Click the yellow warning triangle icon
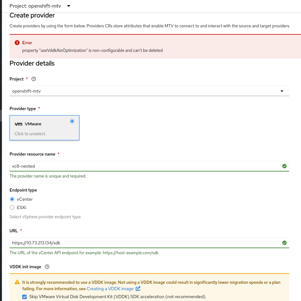This screenshot has width=301, height=301. point(17,282)
